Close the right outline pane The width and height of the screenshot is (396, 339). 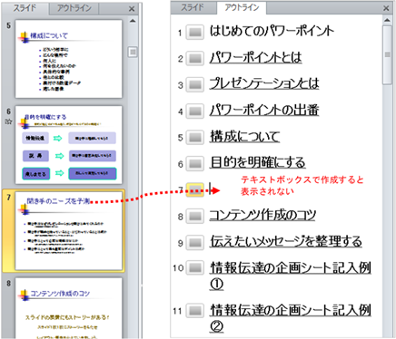point(386,8)
